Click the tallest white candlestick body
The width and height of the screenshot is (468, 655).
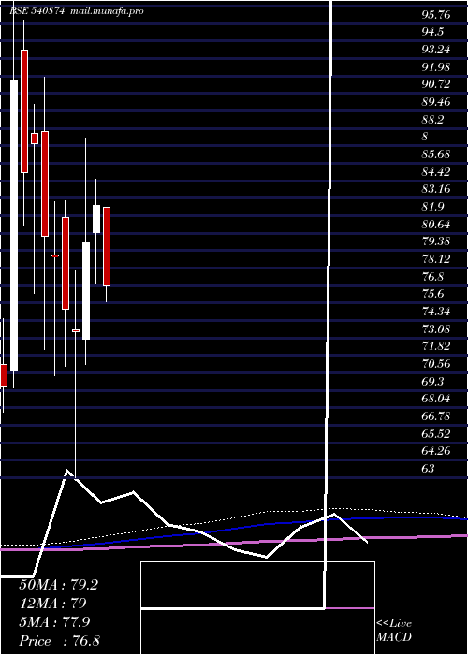click(x=14, y=226)
